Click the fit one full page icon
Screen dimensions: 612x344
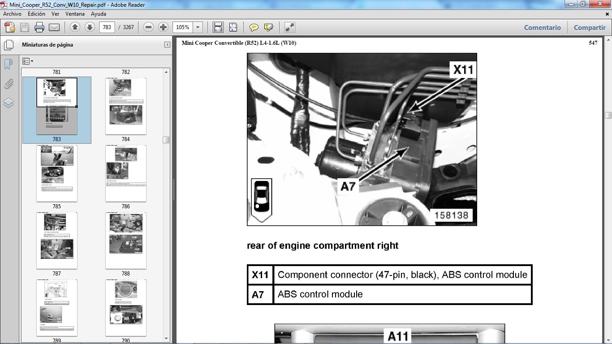233,27
